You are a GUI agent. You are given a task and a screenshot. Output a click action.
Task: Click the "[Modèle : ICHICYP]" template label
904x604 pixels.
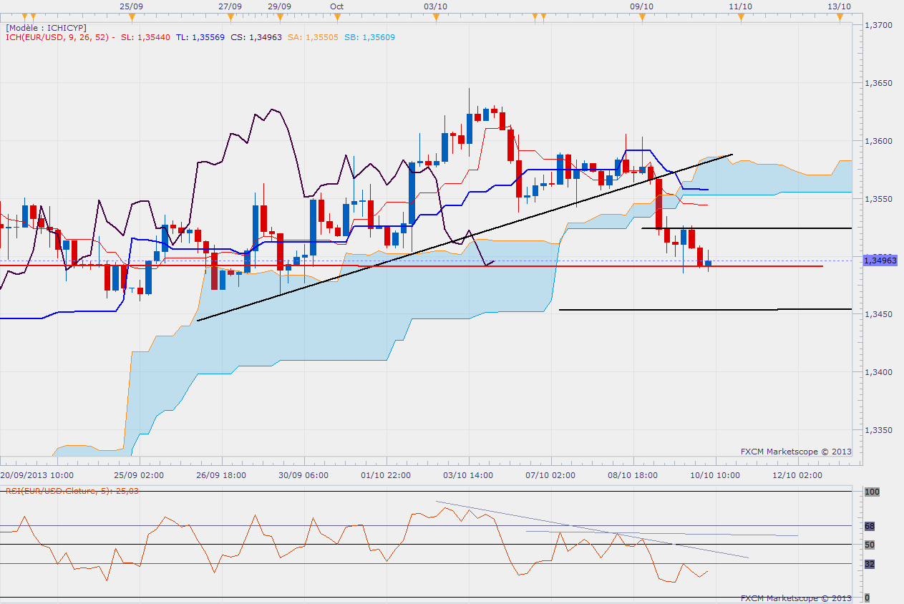click(45, 28)
